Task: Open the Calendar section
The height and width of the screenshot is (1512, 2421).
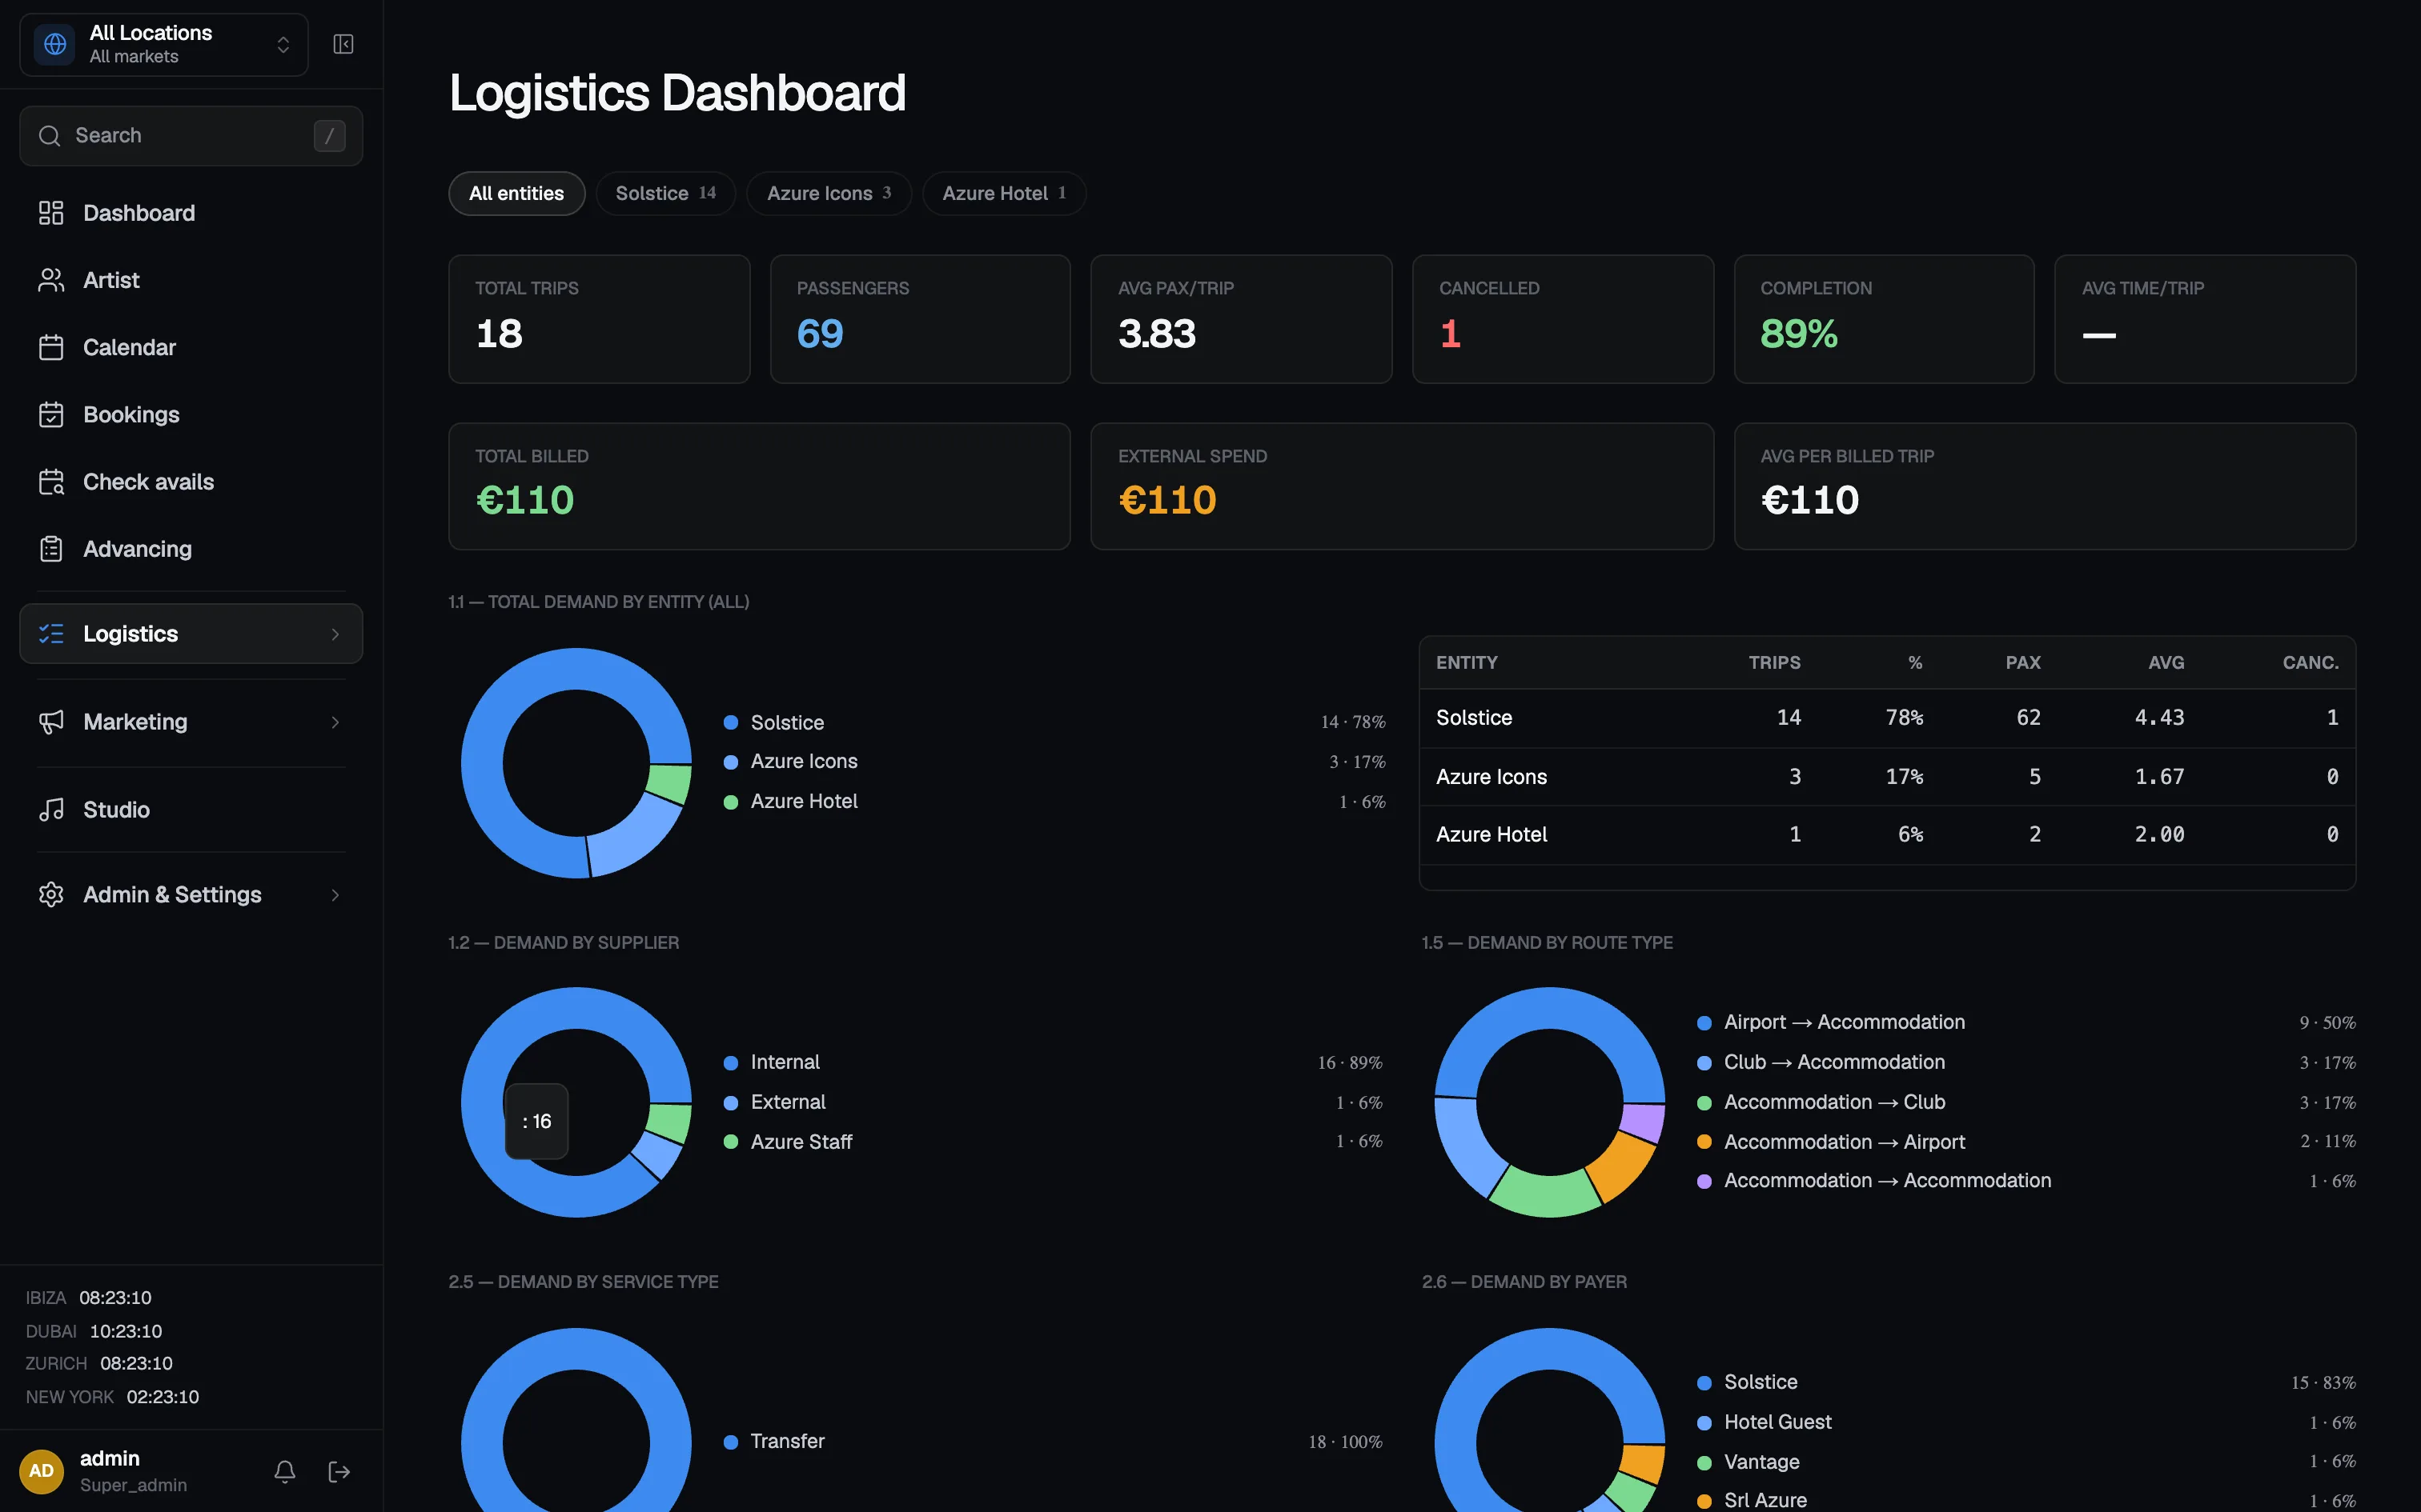Action: [191, 347]
